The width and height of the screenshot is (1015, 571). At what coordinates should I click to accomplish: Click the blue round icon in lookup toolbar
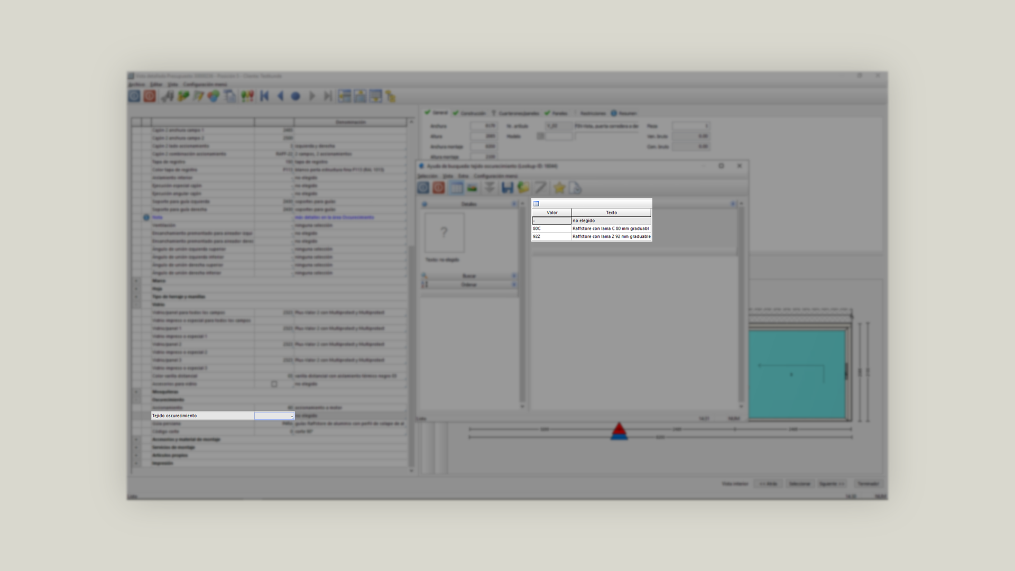423,188
